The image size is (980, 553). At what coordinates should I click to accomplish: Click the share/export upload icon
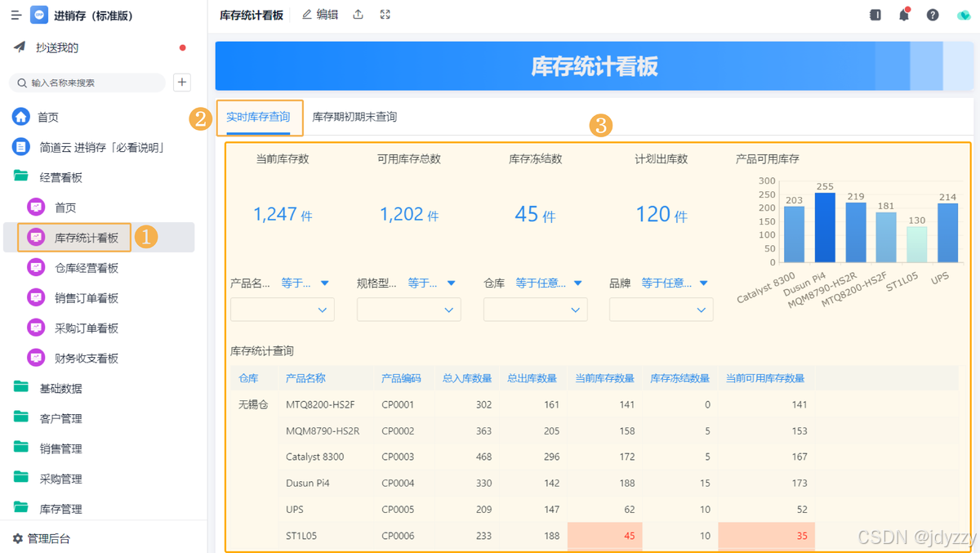coord(358,15)
